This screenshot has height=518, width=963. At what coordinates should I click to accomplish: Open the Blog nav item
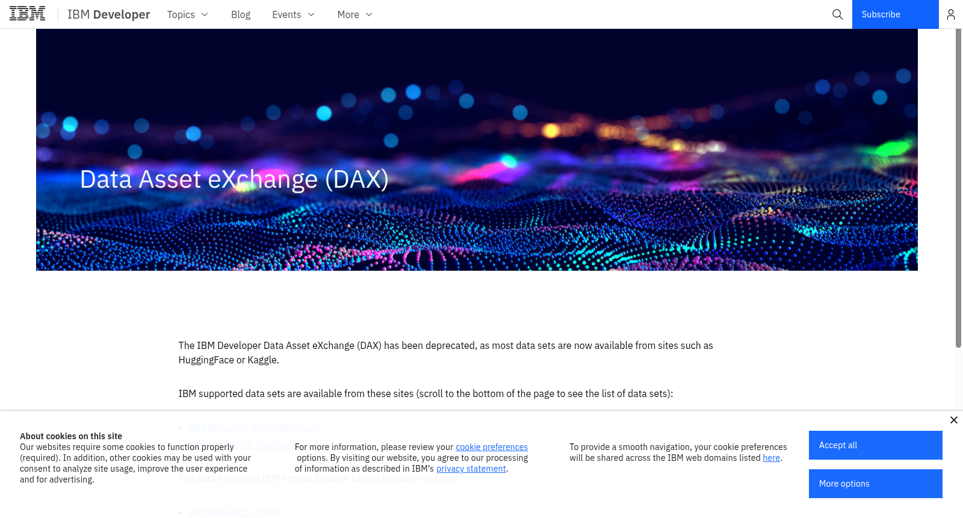(x=241, y=14)
